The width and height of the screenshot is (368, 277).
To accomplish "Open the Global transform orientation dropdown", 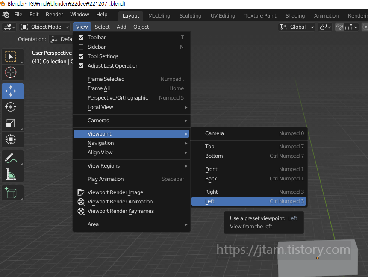I will (x=297, y=27).
